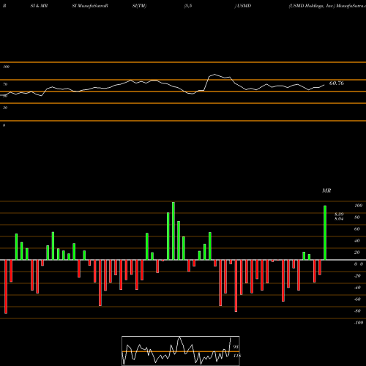Click the 100 label on RSI axis
Screen dimensions: 366x366
click(6, 67)
